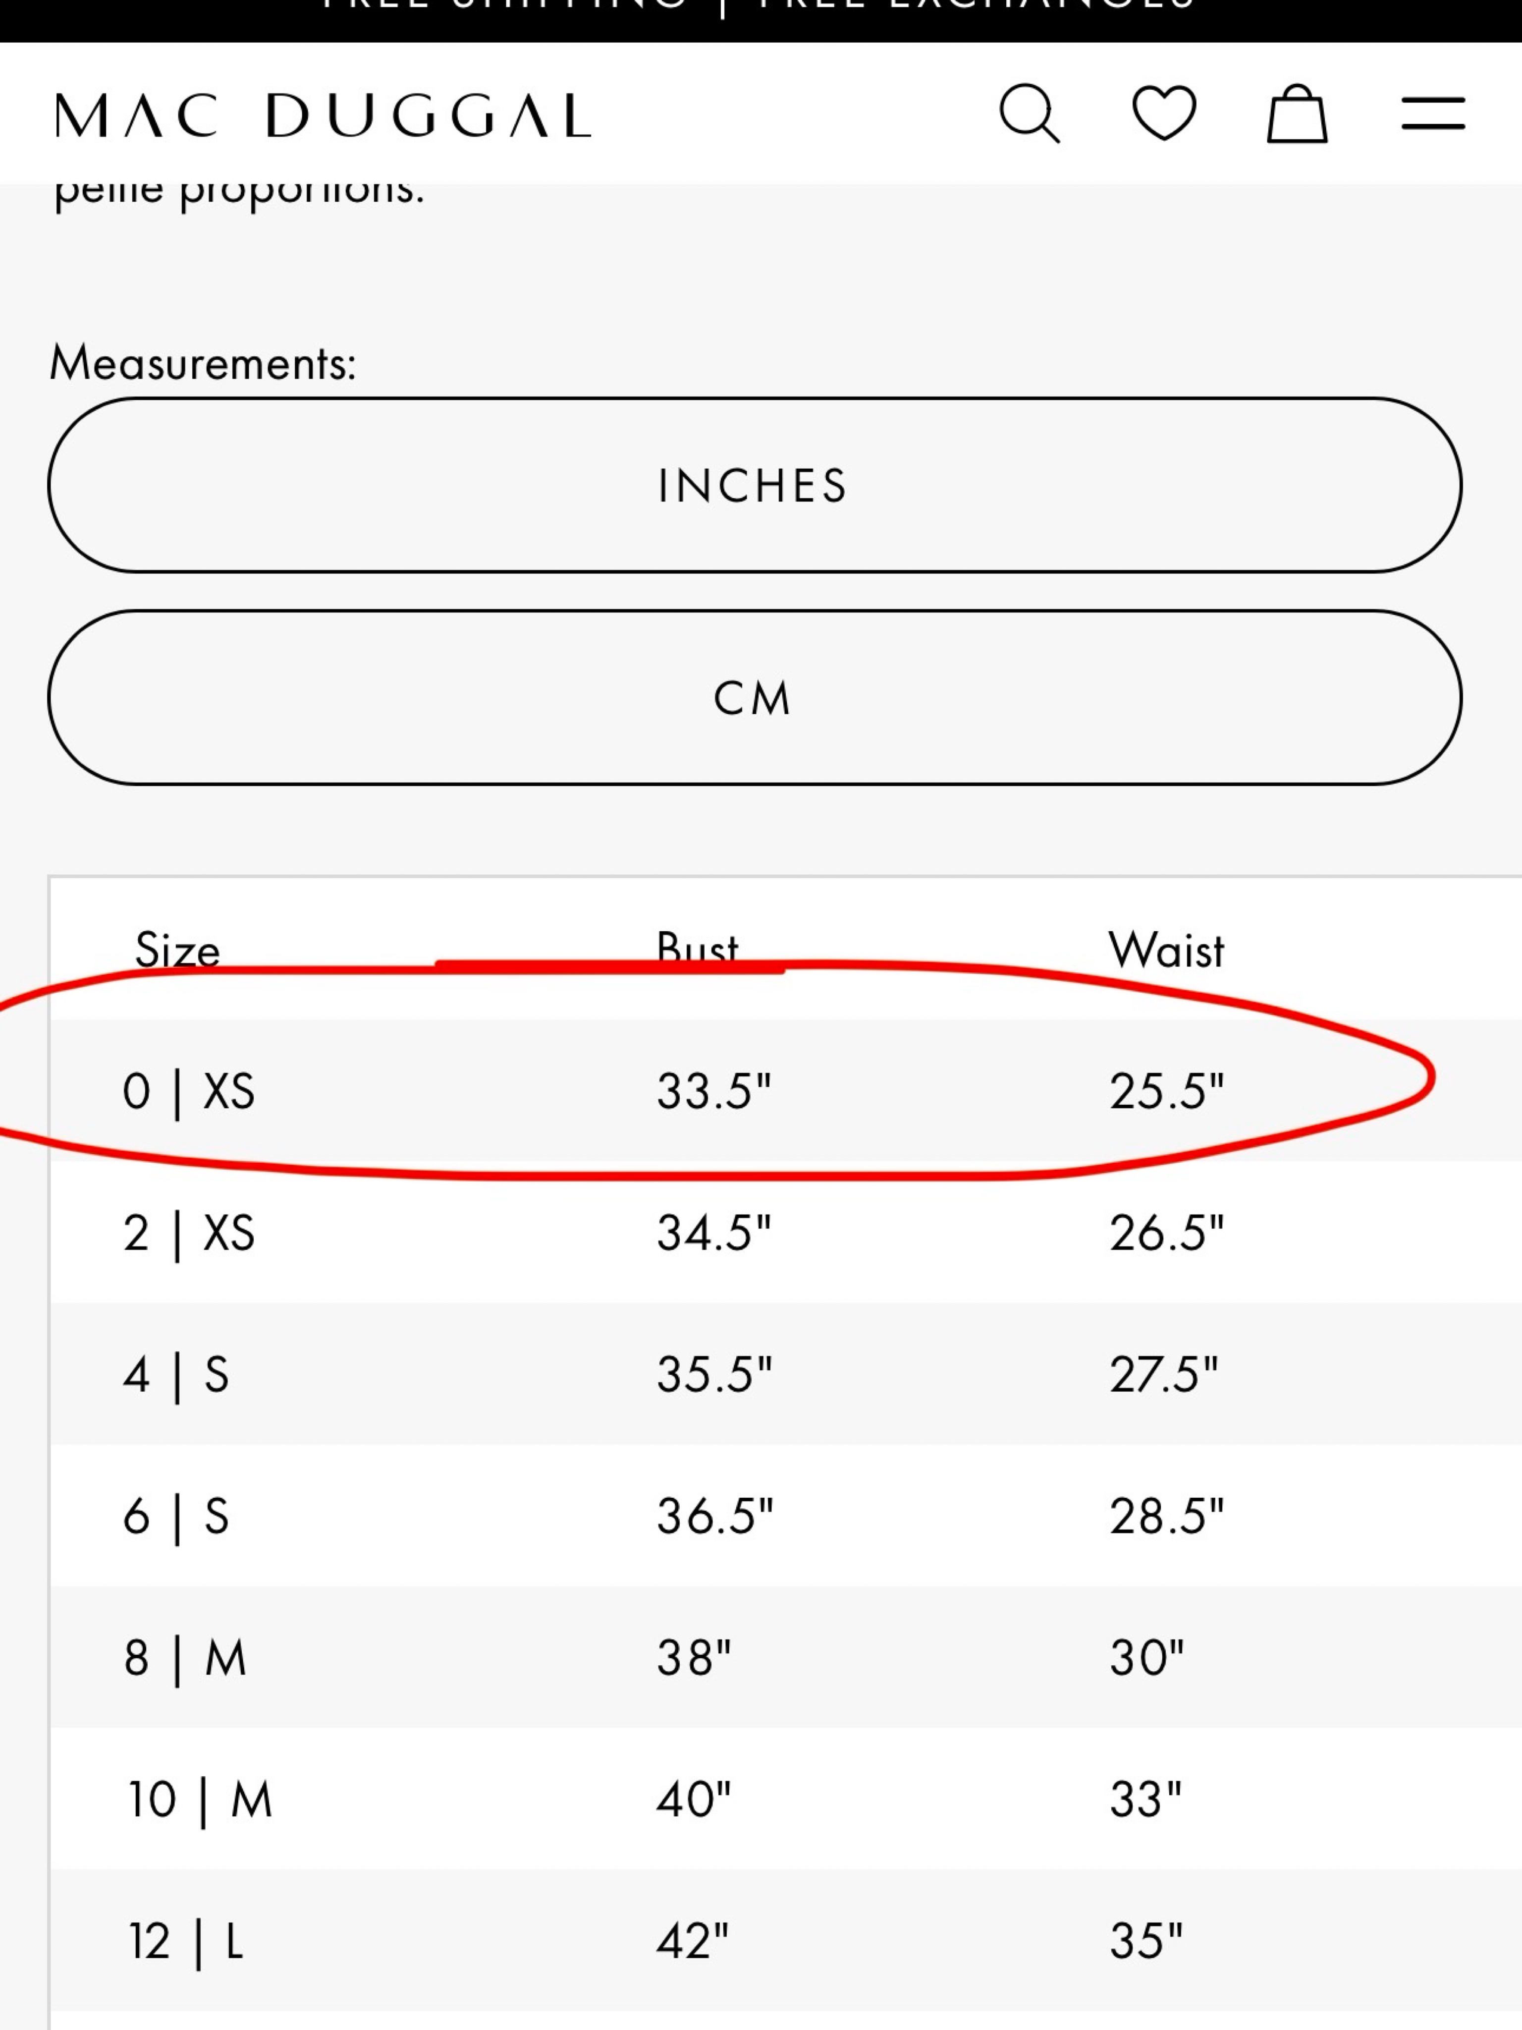
Task: Open the search magnifier icon
Action: click(x=1030, y=114)
